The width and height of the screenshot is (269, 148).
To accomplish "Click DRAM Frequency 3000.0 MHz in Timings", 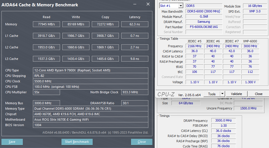I will pyautogui.click(x=223, y=120).
